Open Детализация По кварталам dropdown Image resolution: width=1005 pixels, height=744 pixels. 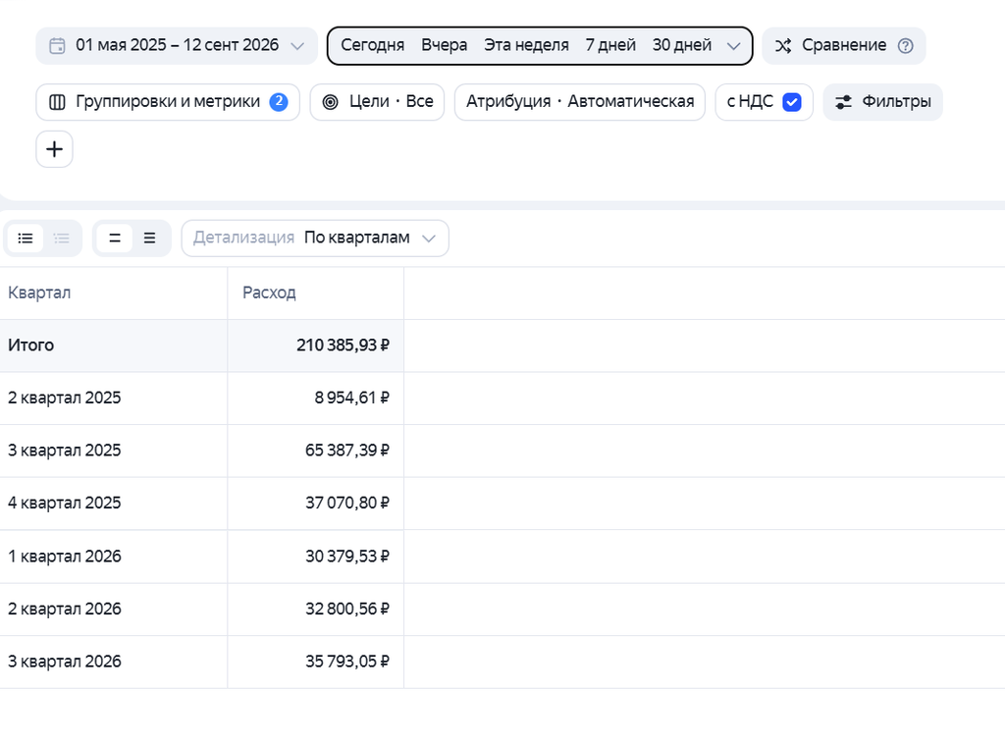tap(315, 239)
